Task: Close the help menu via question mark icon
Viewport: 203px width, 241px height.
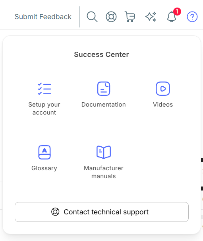Action: pos(192,17)
